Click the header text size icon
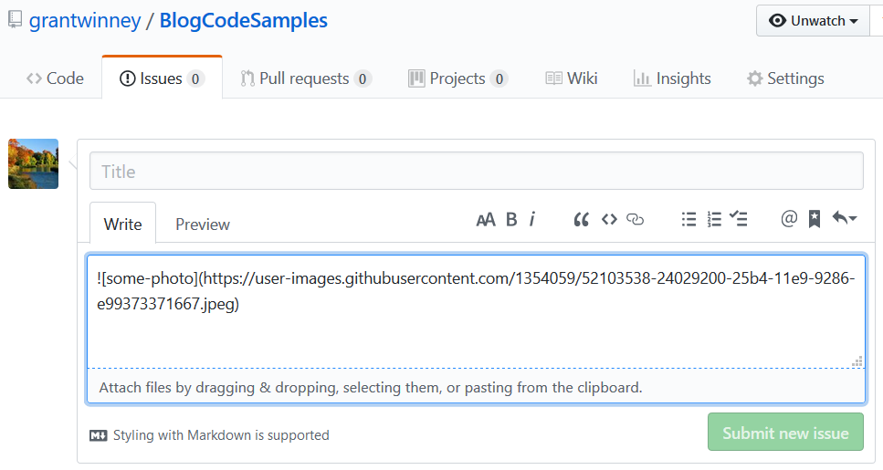 pyautogui.click(x=486, y=220)
